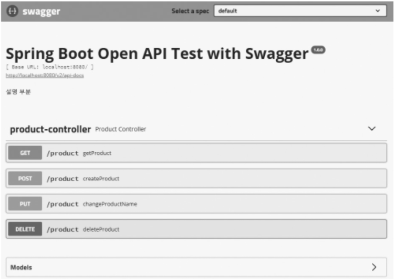Click the dropdown arrow in spec selector
Viewport: 395px width, 279px height.
tap(378, 11)
